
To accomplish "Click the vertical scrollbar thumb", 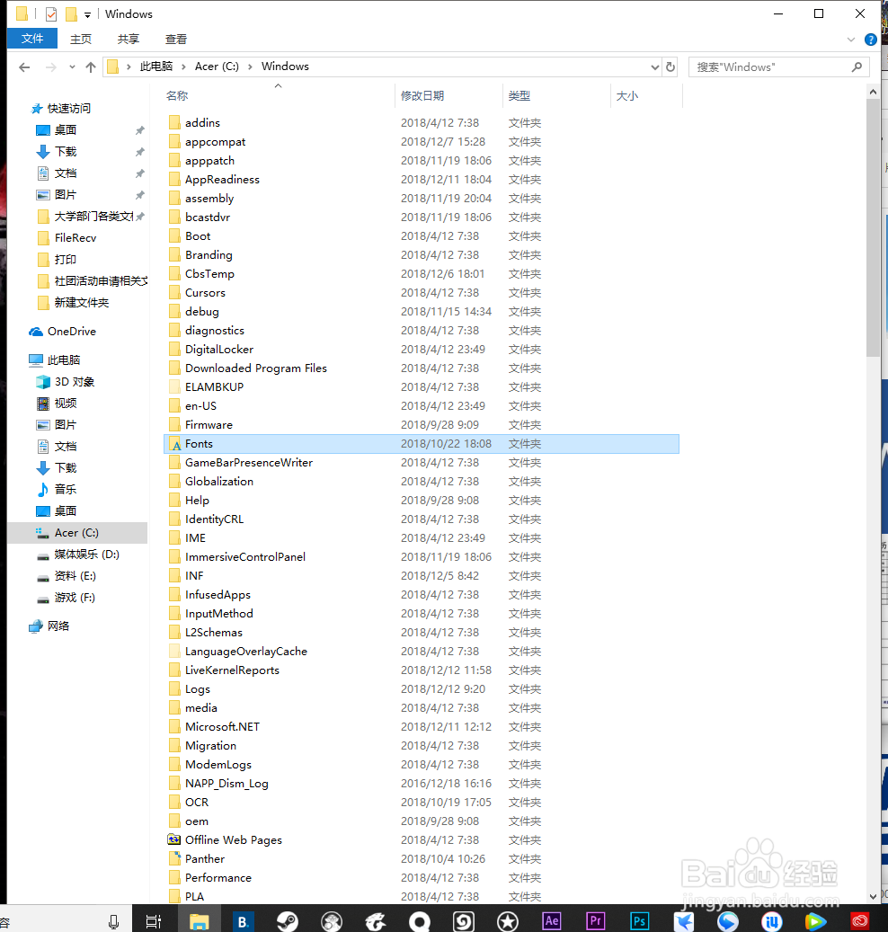I will pyautogui.click(x=873, y=228).
